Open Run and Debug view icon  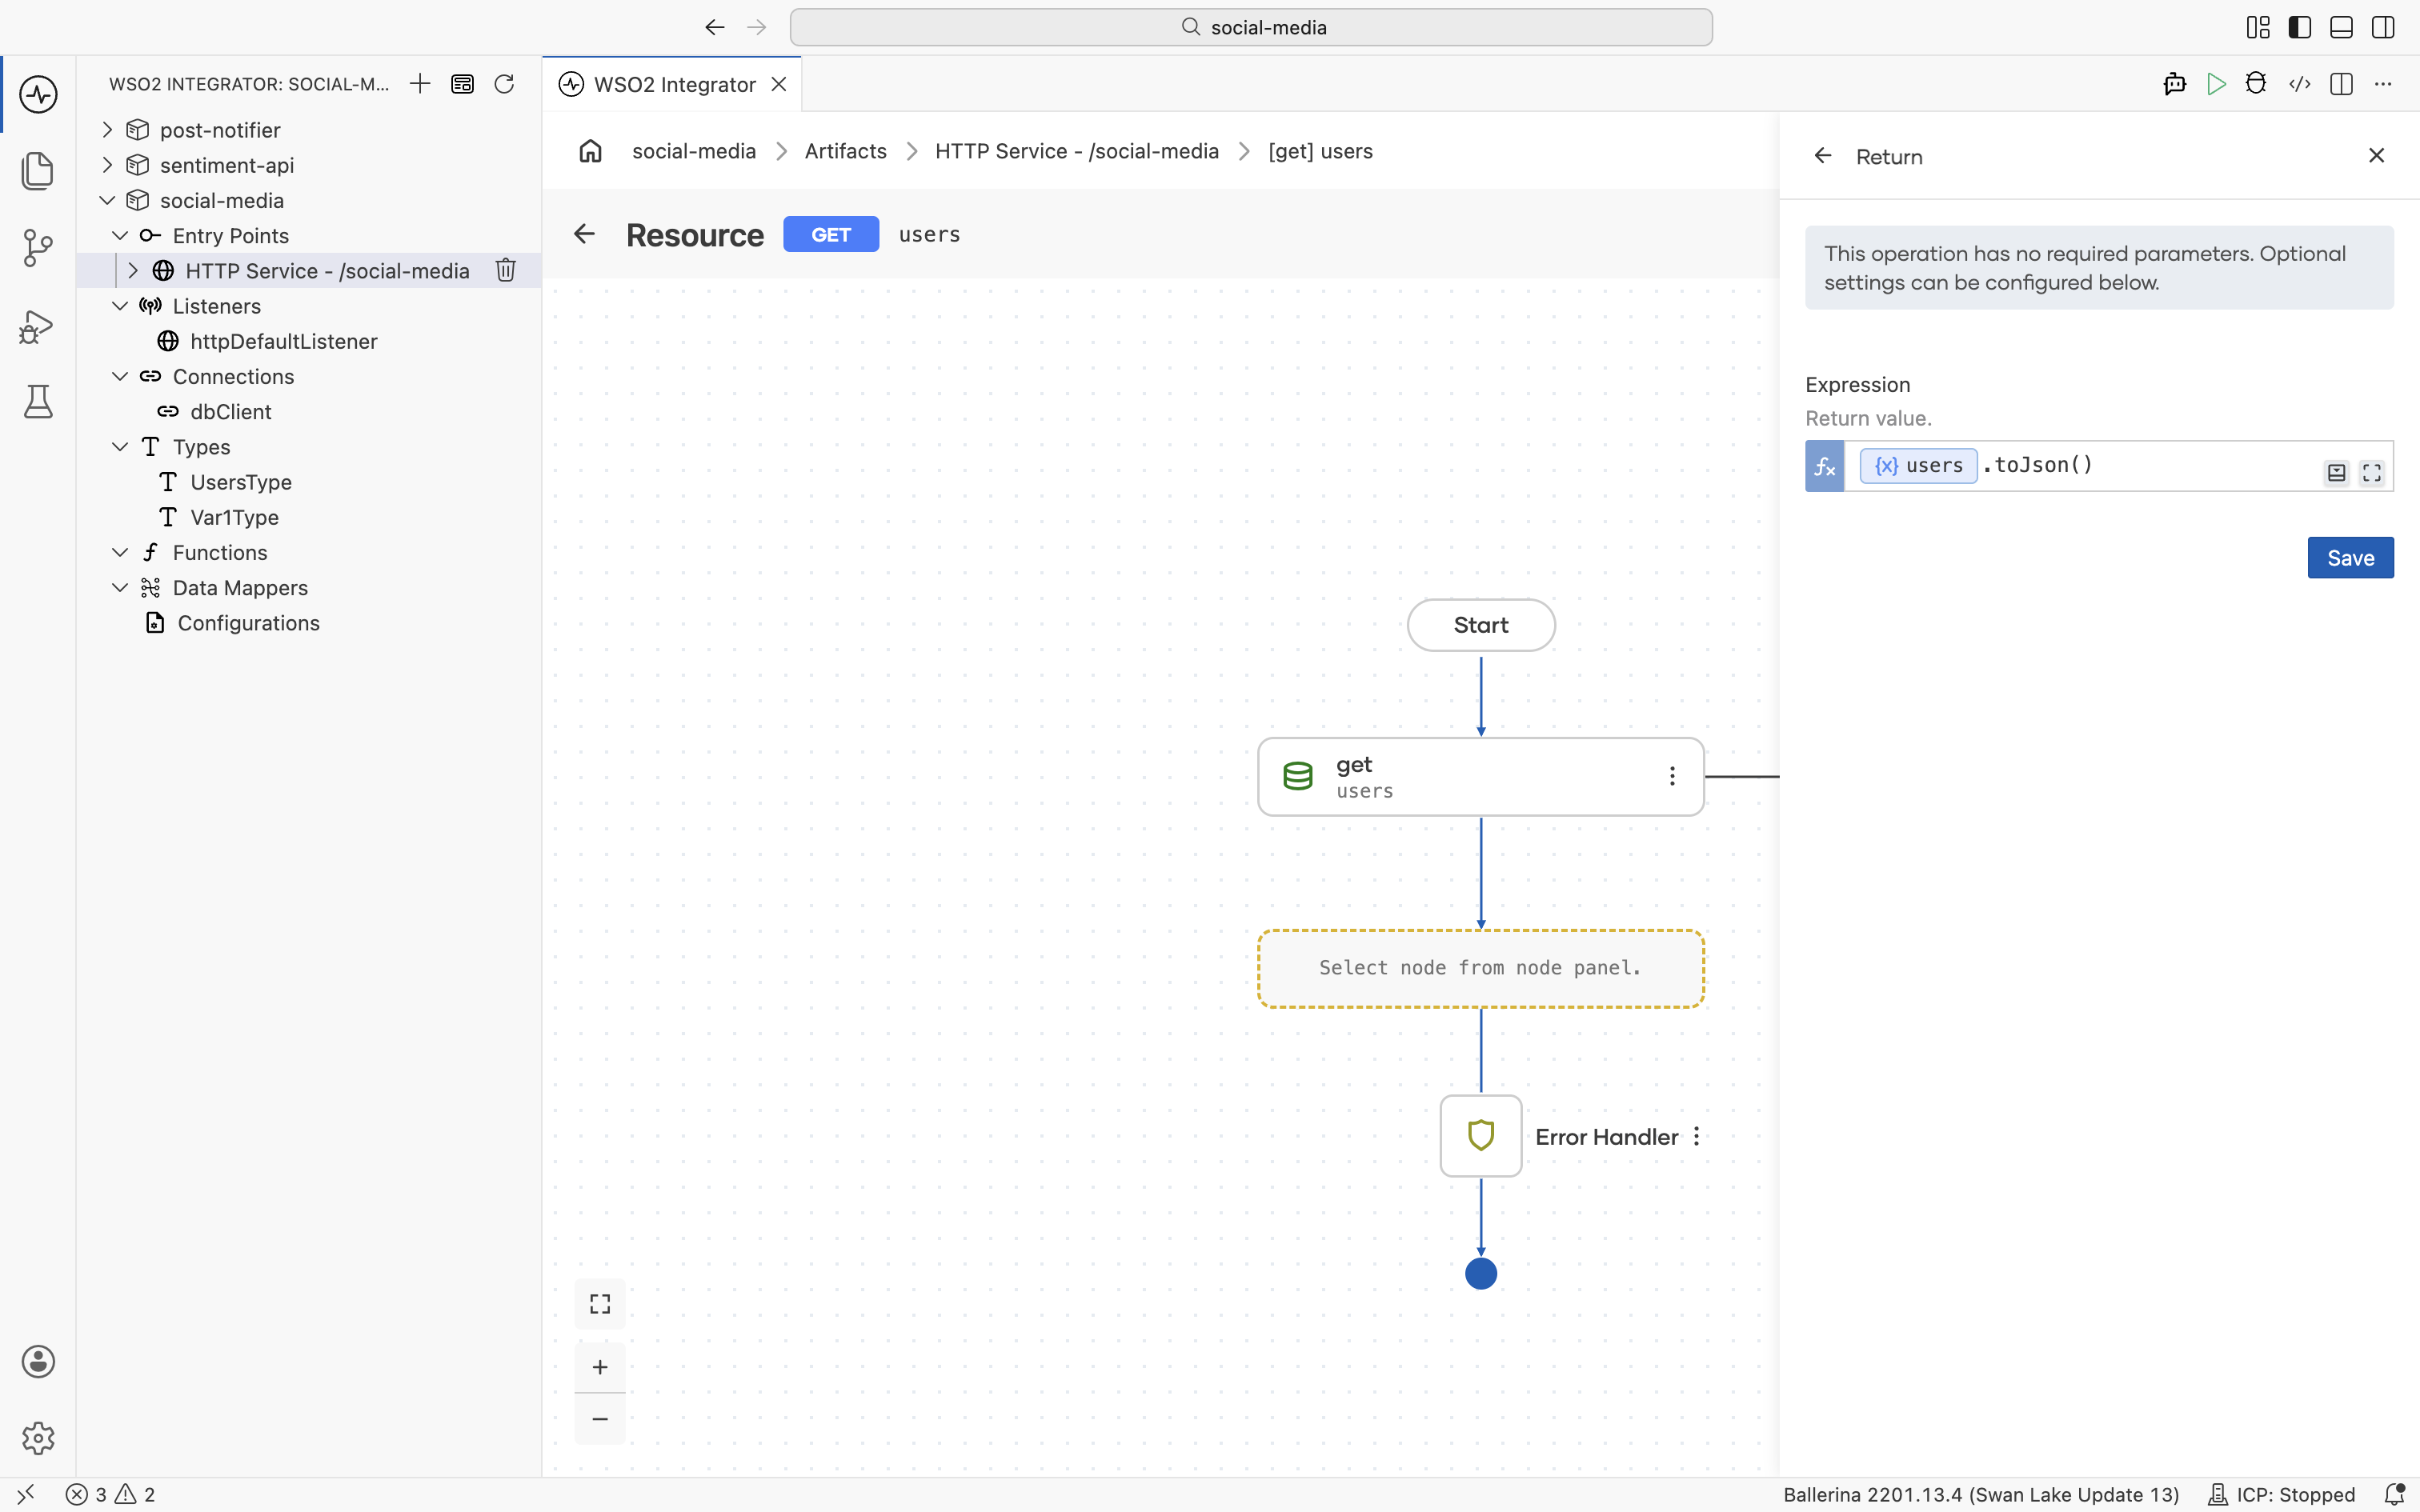pos(38,326)
